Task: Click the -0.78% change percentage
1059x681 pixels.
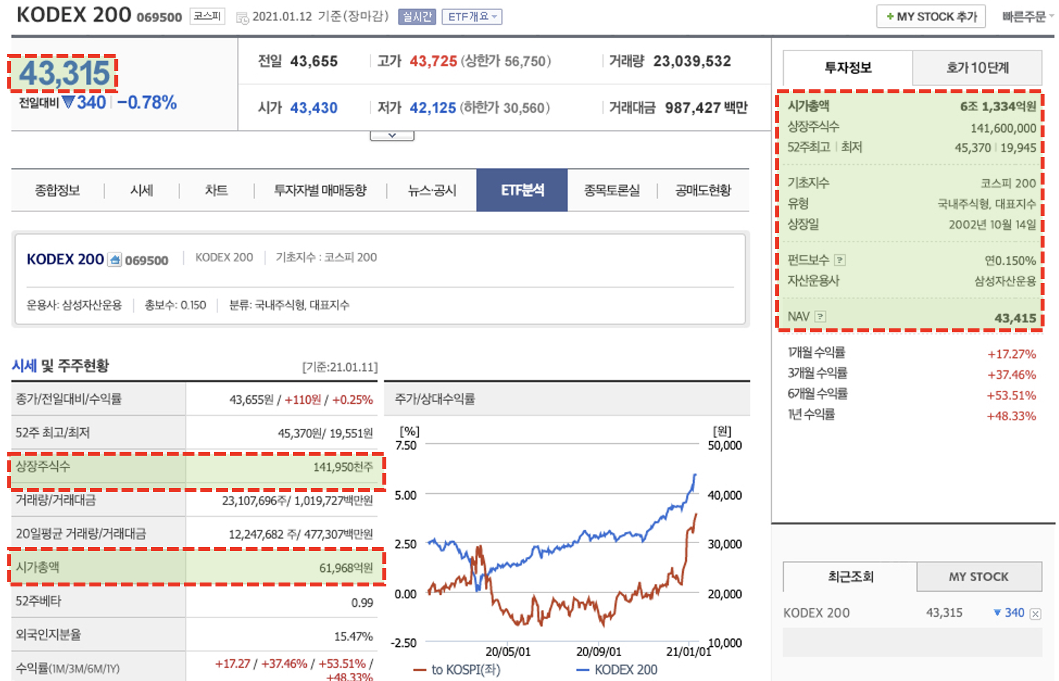Action: [x=147, y=102]
